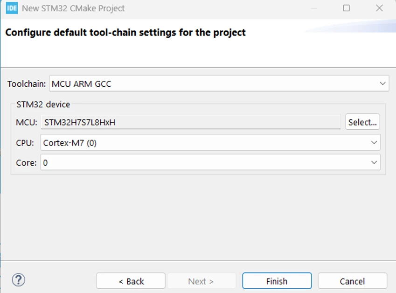Cancel the project creation

click(352, 281)
